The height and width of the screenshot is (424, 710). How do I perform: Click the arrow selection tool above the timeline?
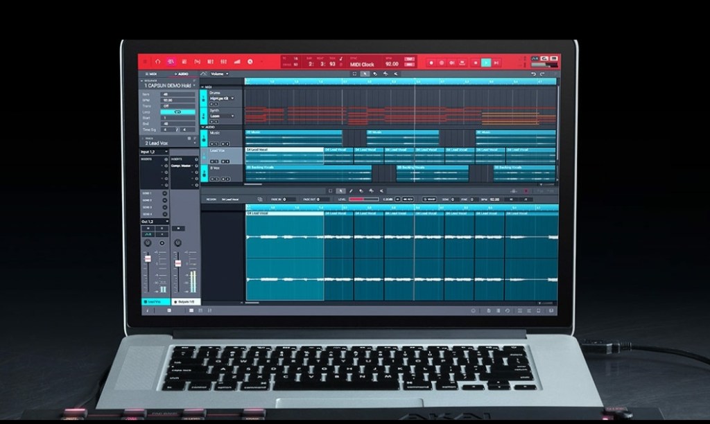click(x=364, y=73)
